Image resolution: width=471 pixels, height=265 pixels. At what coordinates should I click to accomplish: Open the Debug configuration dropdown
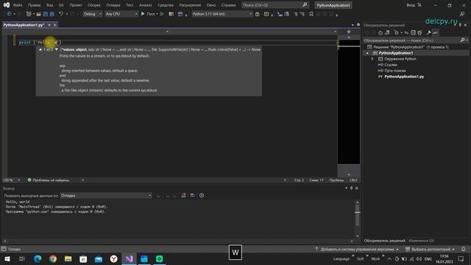(x=93, y=14)
